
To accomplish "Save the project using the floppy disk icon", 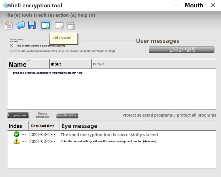I will point(32,25).
